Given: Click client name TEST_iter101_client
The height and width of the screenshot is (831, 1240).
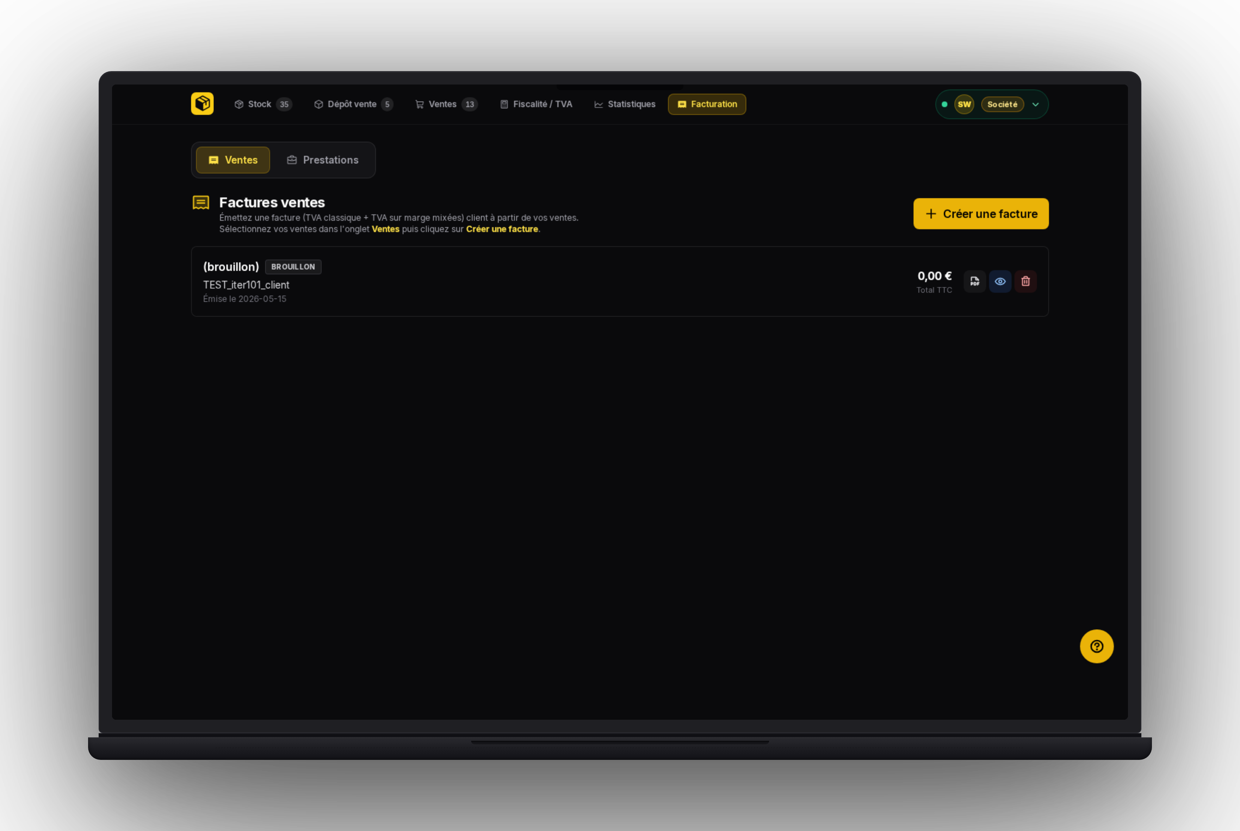Looking at the screenshot, I should pyautogui.click(x=246, y=285).
